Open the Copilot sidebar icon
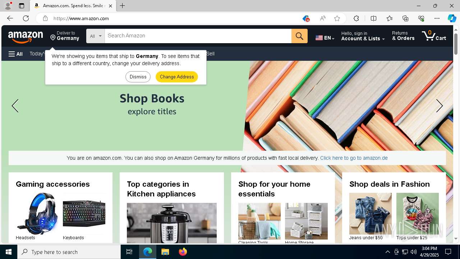Image resolution: width=460 pixels, height=259 pixels. (x=452, y=18)
